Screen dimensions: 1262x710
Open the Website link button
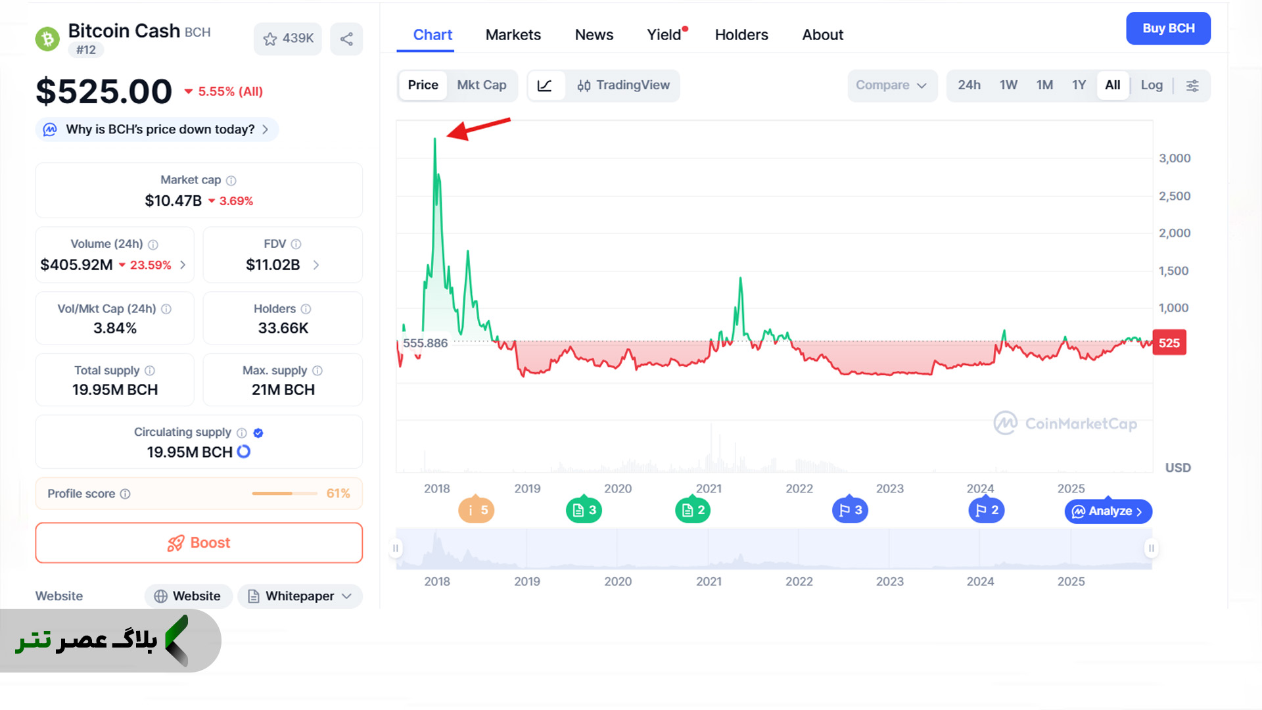189,596
